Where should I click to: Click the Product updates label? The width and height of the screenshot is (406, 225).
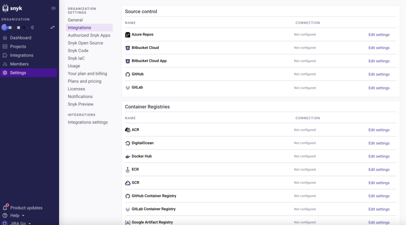pos(26,208)
